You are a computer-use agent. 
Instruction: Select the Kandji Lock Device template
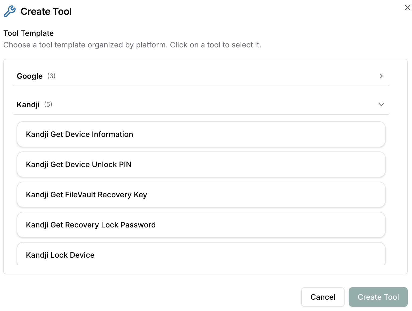pos(201,255)
